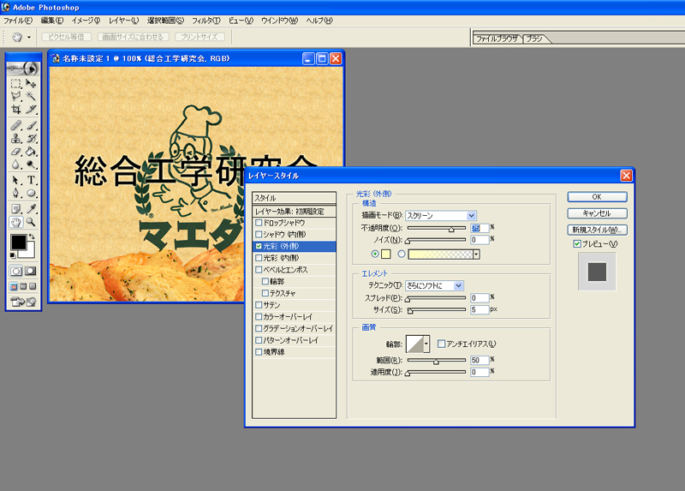685x491 pixels.
Task: Click 画面サイズに合わせる button
Action: click(x=133, y=37)
